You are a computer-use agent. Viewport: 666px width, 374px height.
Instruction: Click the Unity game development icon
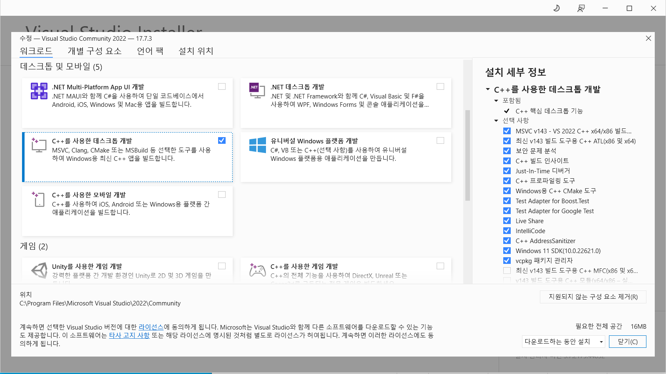click(x=39, y=271)
